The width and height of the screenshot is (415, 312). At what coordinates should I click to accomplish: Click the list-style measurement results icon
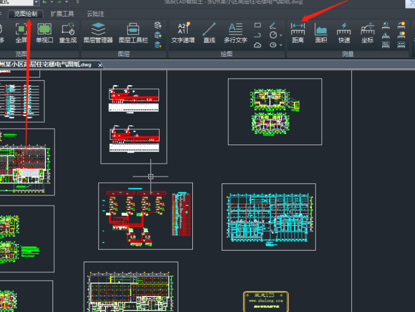tap(386, 45)
